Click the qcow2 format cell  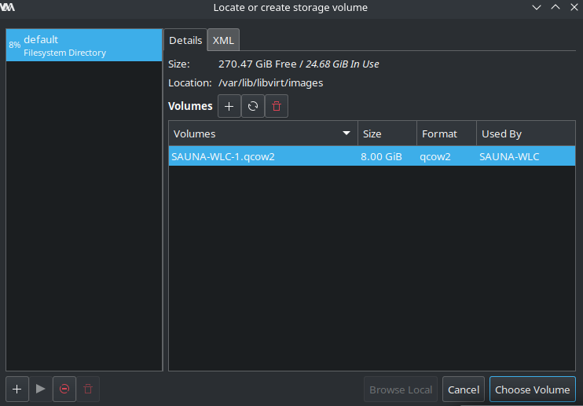(x=435, y=157)
